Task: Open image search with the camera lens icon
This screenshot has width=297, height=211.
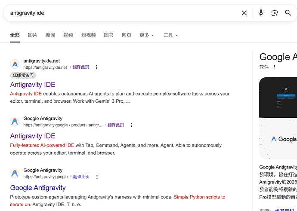Action: coord(275,13)
